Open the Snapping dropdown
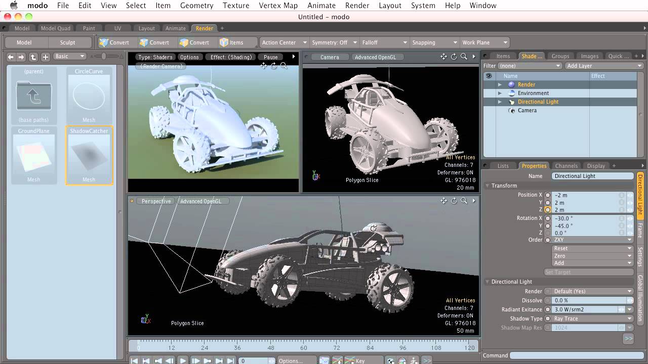Image resolution: width=648 pixels, height=364 pixels. 434,42
